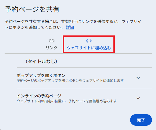Viewport: 156px width, 130px height.
Task: Click the 予約ページを共有 dialog title
Action: click(x=32, y=9)
